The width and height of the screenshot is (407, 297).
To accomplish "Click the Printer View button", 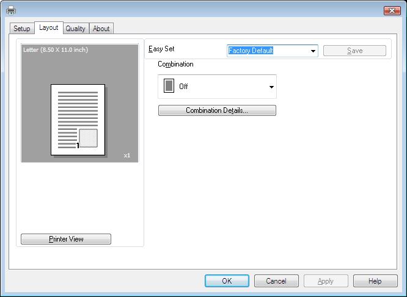I will point(66,238).
